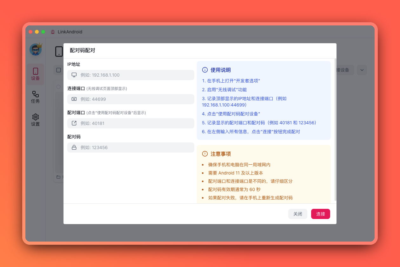The image size is (400, 267).
Task: Click the 关闭 button
Action: (298, 214)
